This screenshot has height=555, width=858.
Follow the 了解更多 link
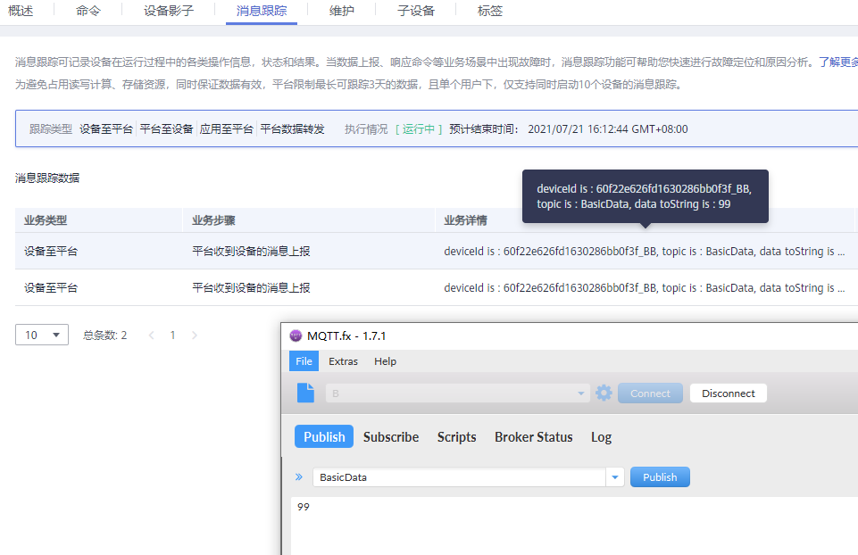click(837, 62)
